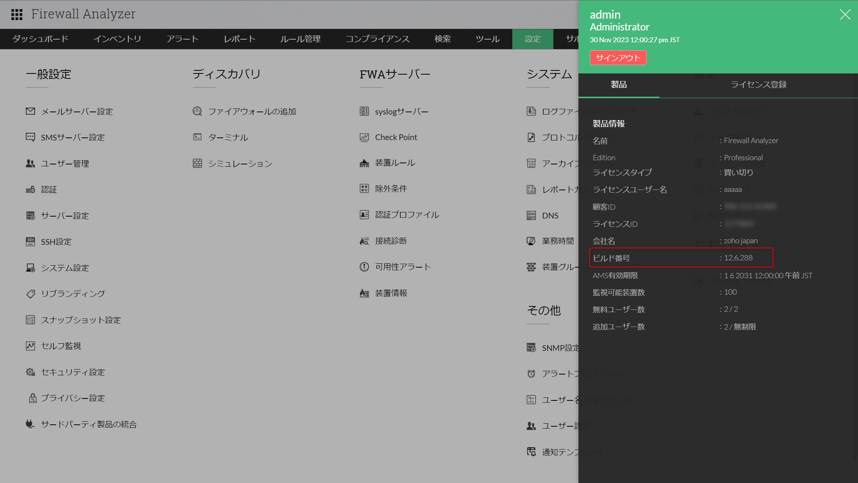Close the admin profile panel
This screenshot has height=483, width=858.
pyautogui.click(x=845, y=14)
